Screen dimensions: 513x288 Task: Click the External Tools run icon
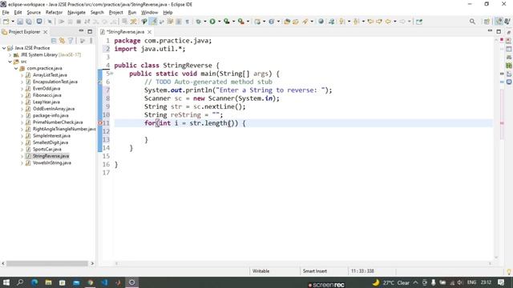point(240,22)
